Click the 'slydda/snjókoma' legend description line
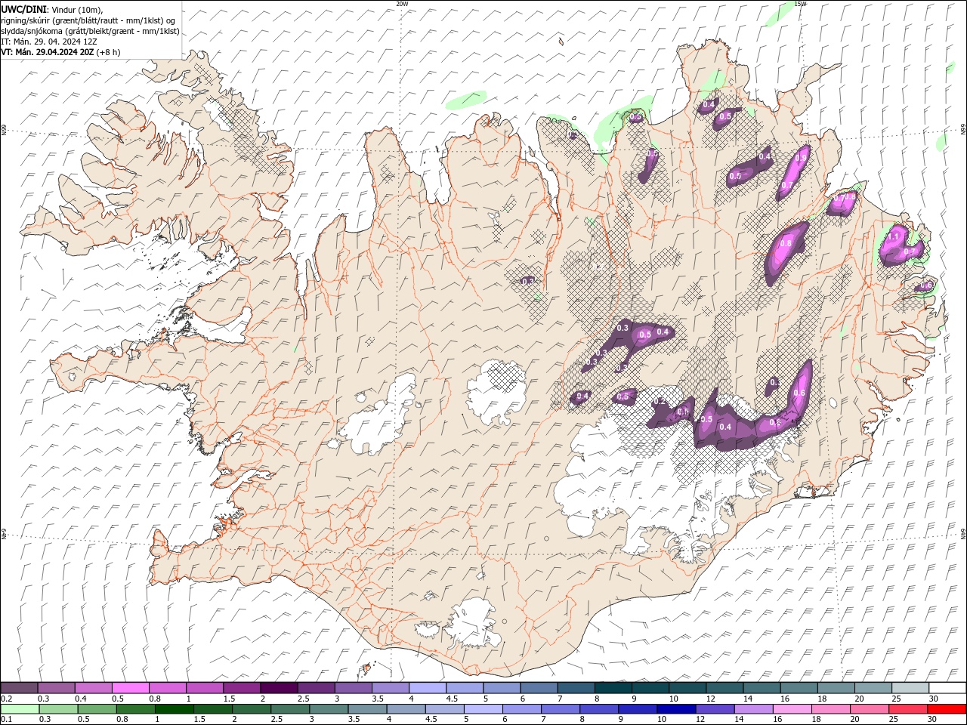967x725 pixels. (x=90, y=31)
